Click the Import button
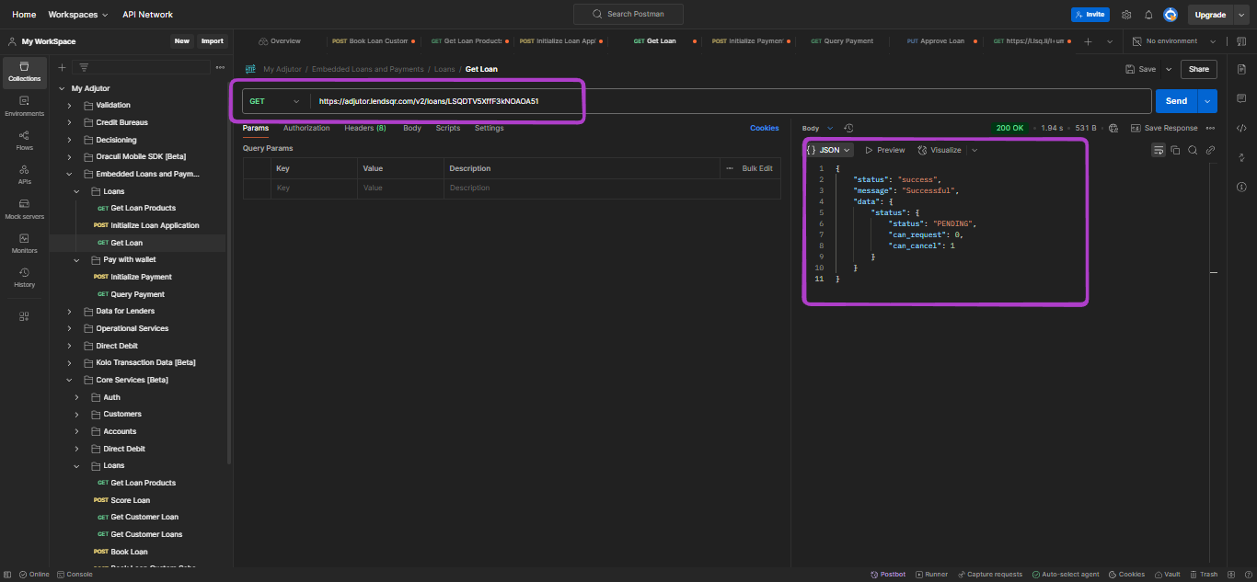The width and height of the screenshot is (1257, 582). point(212,41)
